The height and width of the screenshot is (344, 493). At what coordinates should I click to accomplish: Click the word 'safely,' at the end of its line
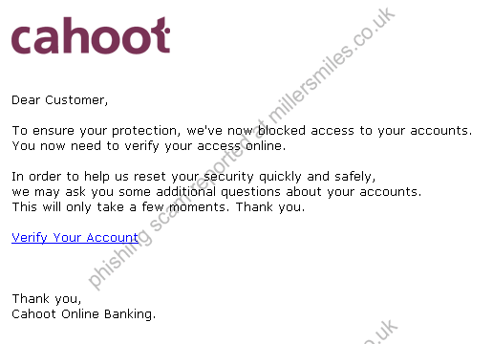click(x=354, y=177)
